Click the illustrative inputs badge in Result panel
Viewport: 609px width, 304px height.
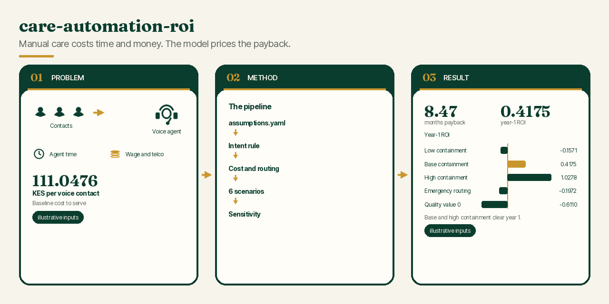click(450, 230)
